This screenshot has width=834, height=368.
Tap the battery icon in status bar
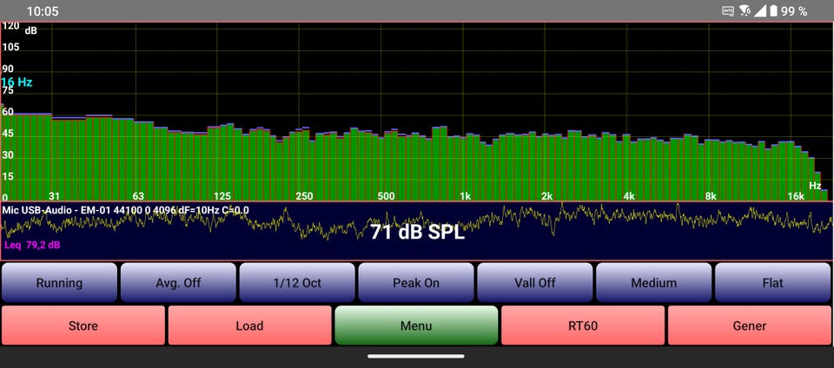[x=773, y=10]
